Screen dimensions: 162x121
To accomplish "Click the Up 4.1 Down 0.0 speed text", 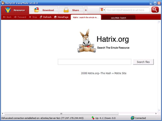I will point(105,118).
